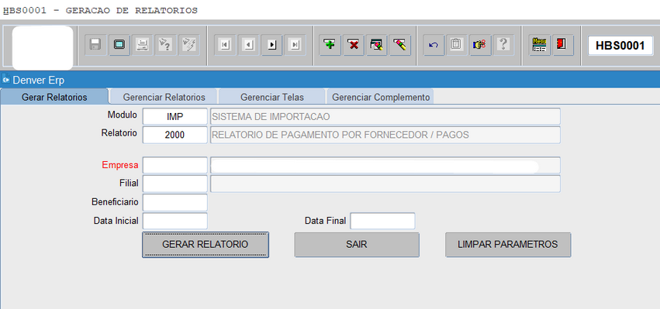Click the Enter Query flashlight-question icon
The height and width of the screenshot is (309, 660).
(x=166, y=45)
